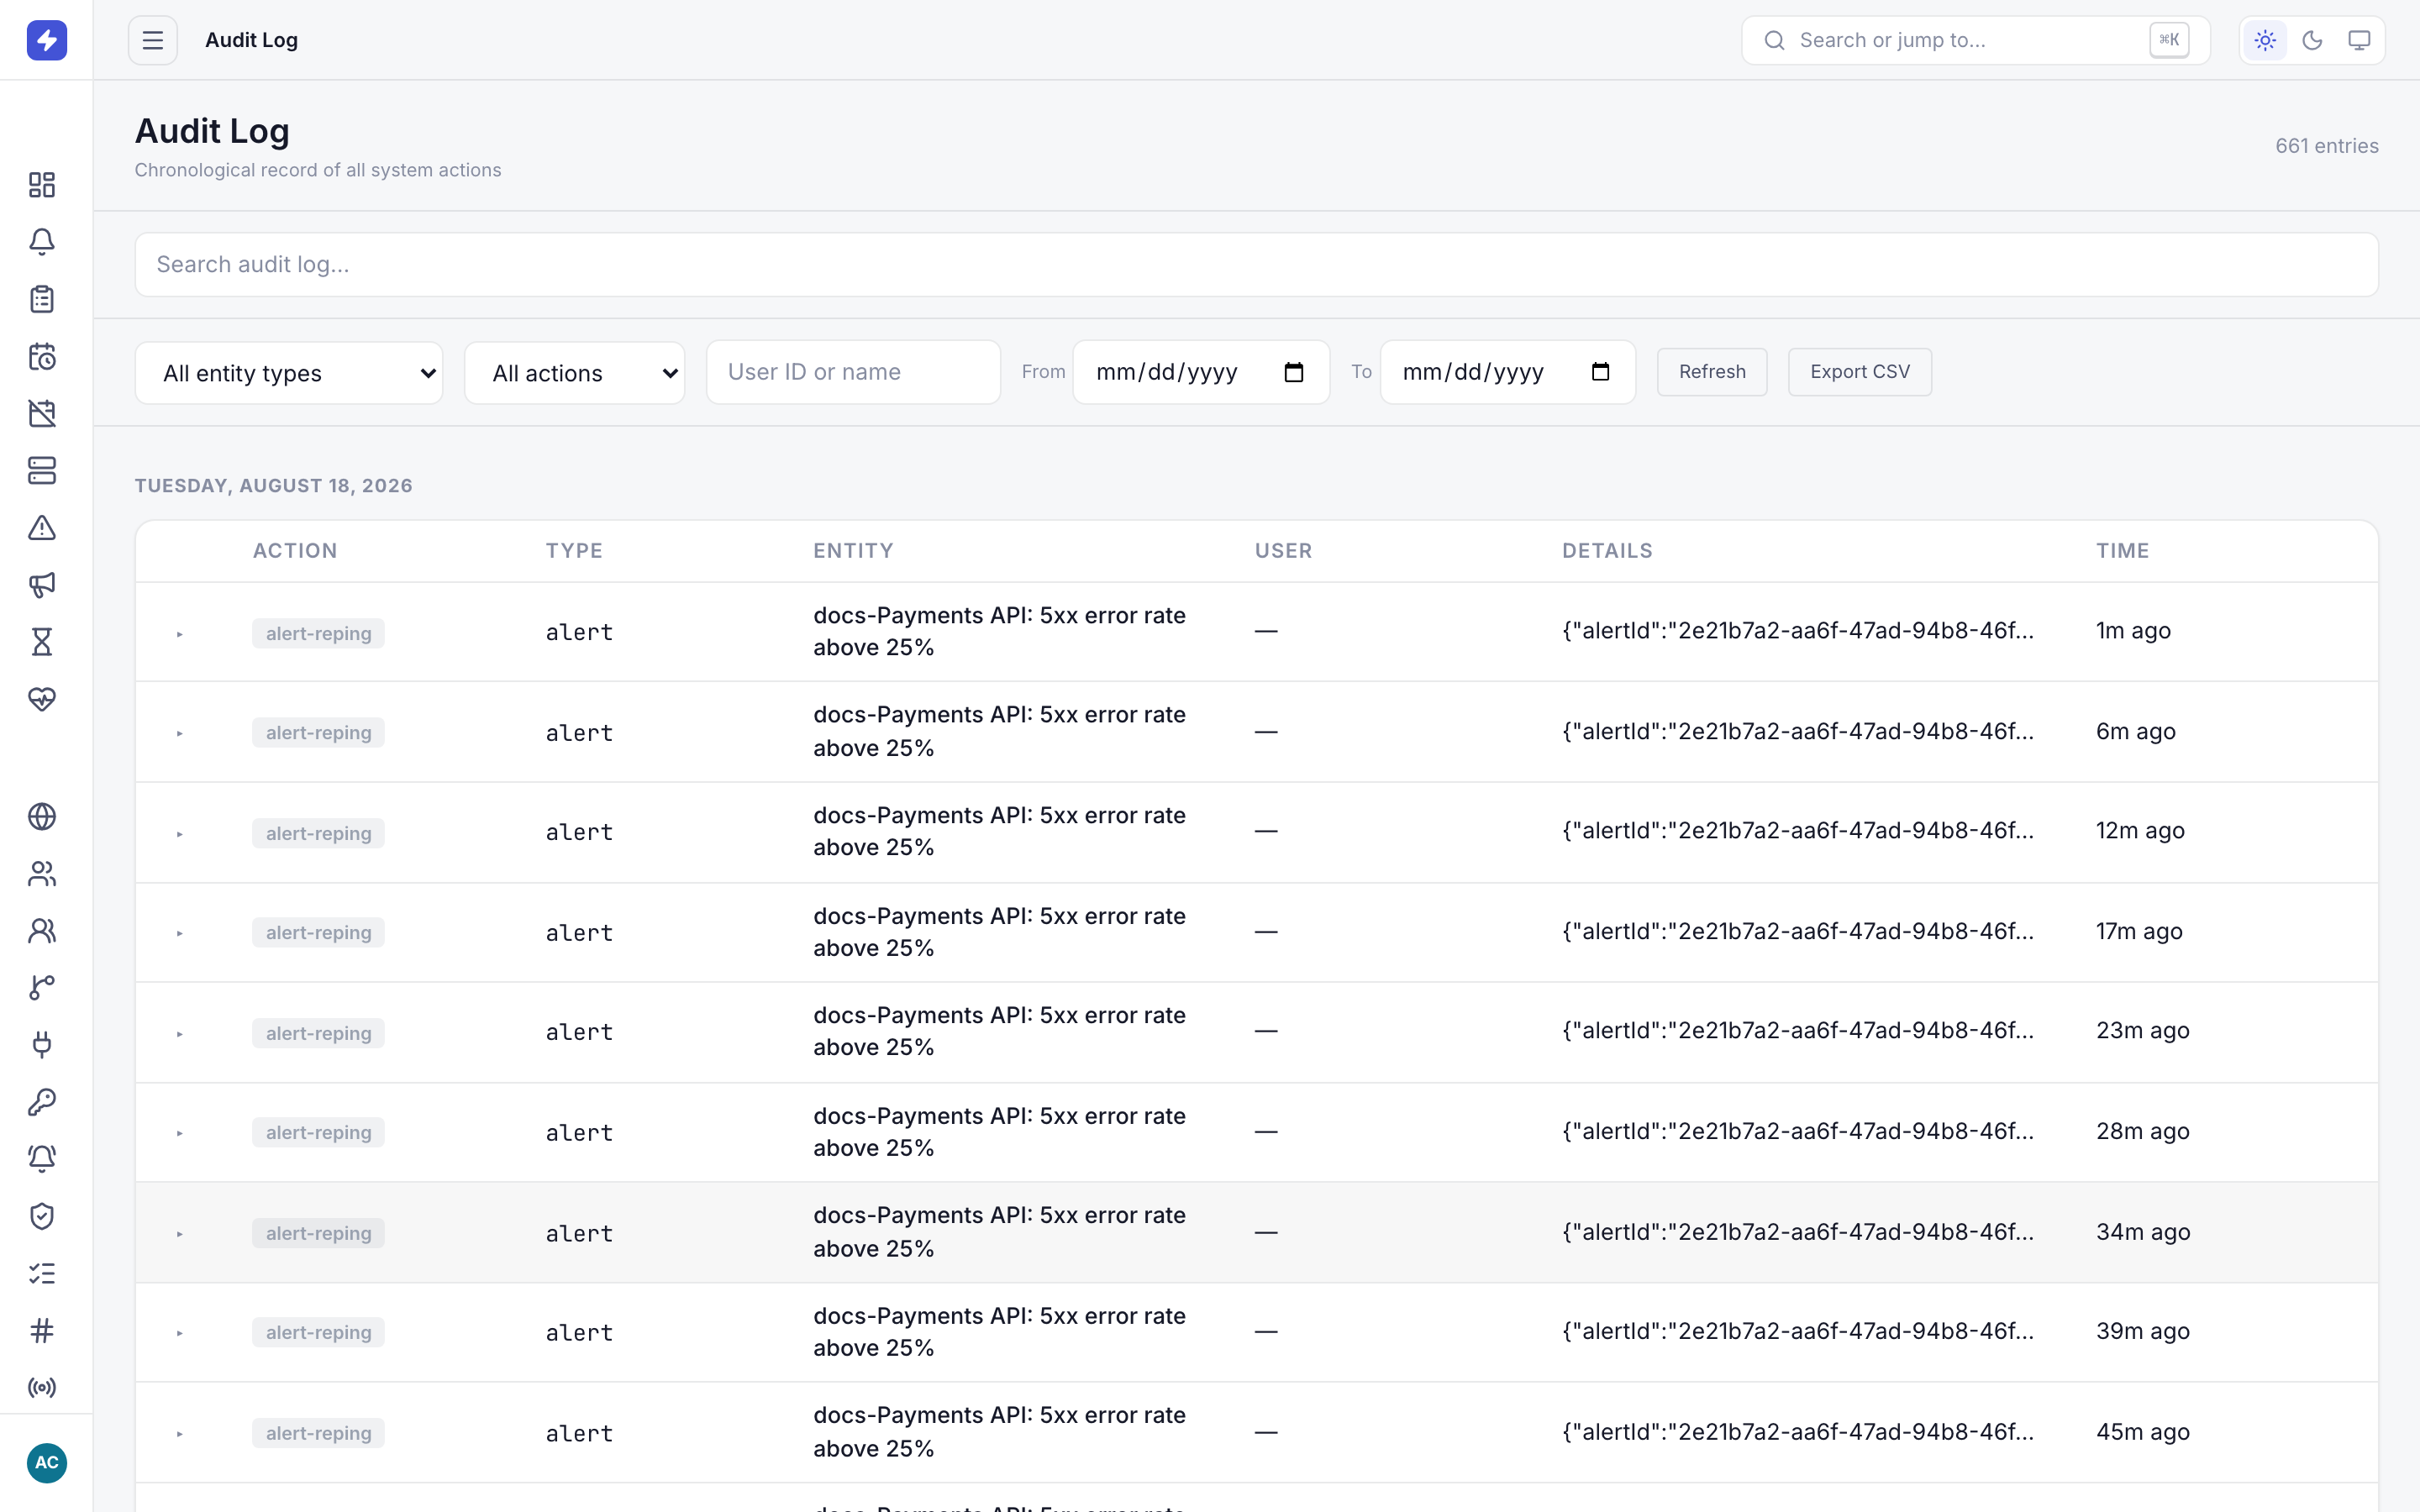Open the git branch icon in sidebar
This screenshot has height=1512, width=2420.
point(42,987)
